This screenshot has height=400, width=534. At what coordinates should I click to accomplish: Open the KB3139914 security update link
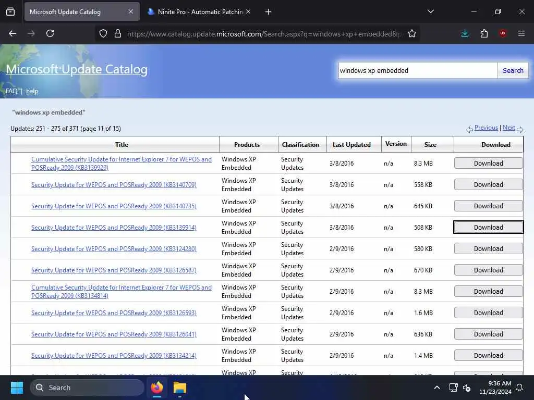(114, 228)
